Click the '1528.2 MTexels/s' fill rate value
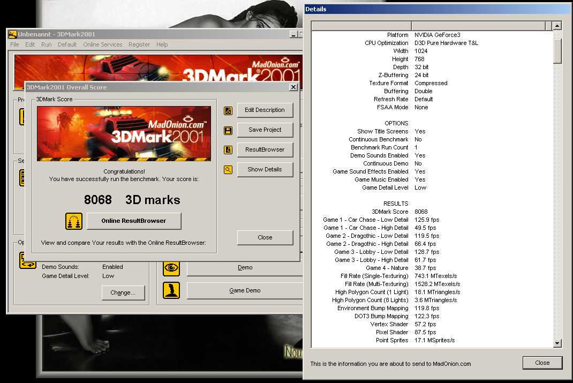The image size is (573, 383). [438, 284]
